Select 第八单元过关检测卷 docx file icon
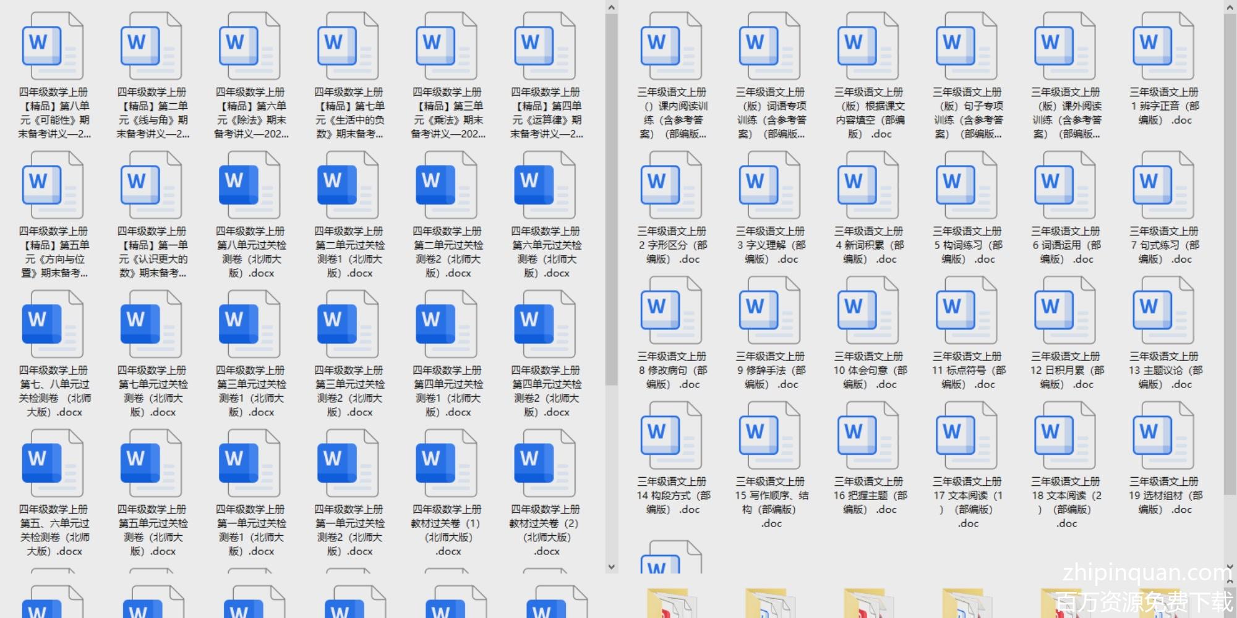 click(x=250, y=186)
